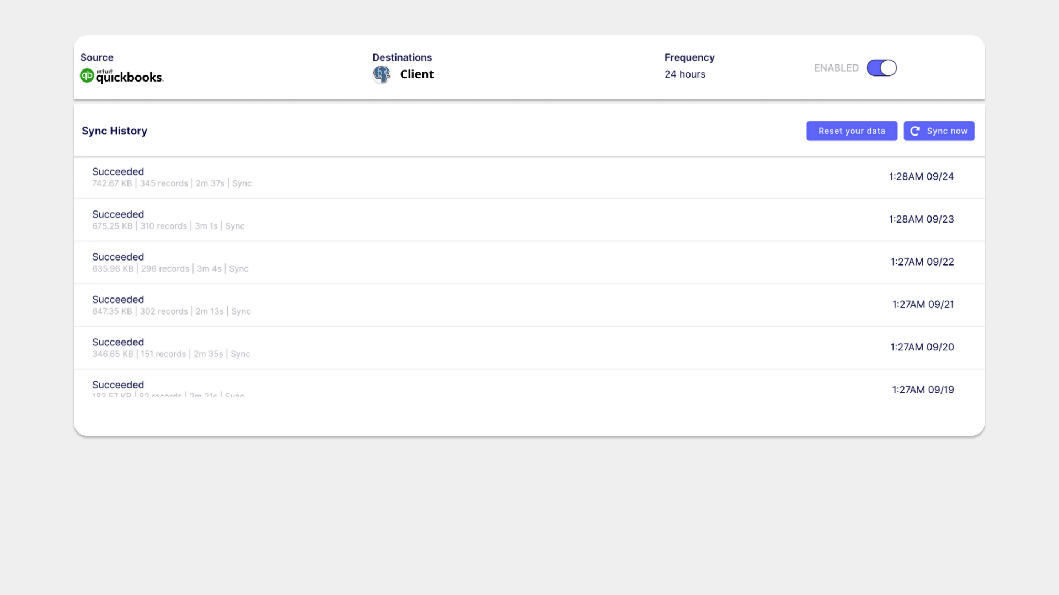This screenshot has height=595, width=1059.
Task: Open the Destinations Client selector
Action: tap(416, 74)
